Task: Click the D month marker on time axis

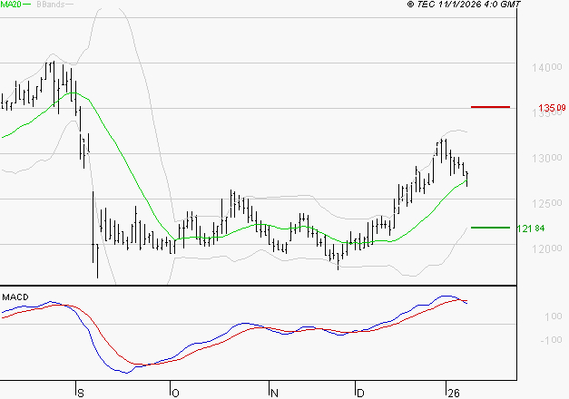Action: [x=360, y=394]
